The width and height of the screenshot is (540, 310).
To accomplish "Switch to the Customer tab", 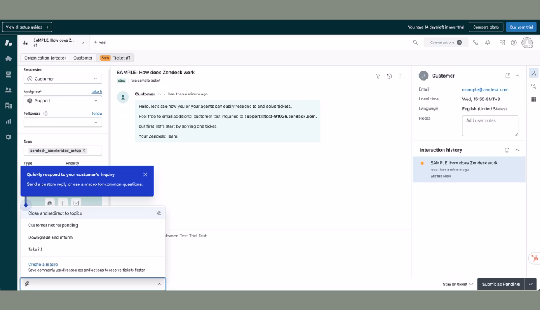I will click(x=83, y=58).
